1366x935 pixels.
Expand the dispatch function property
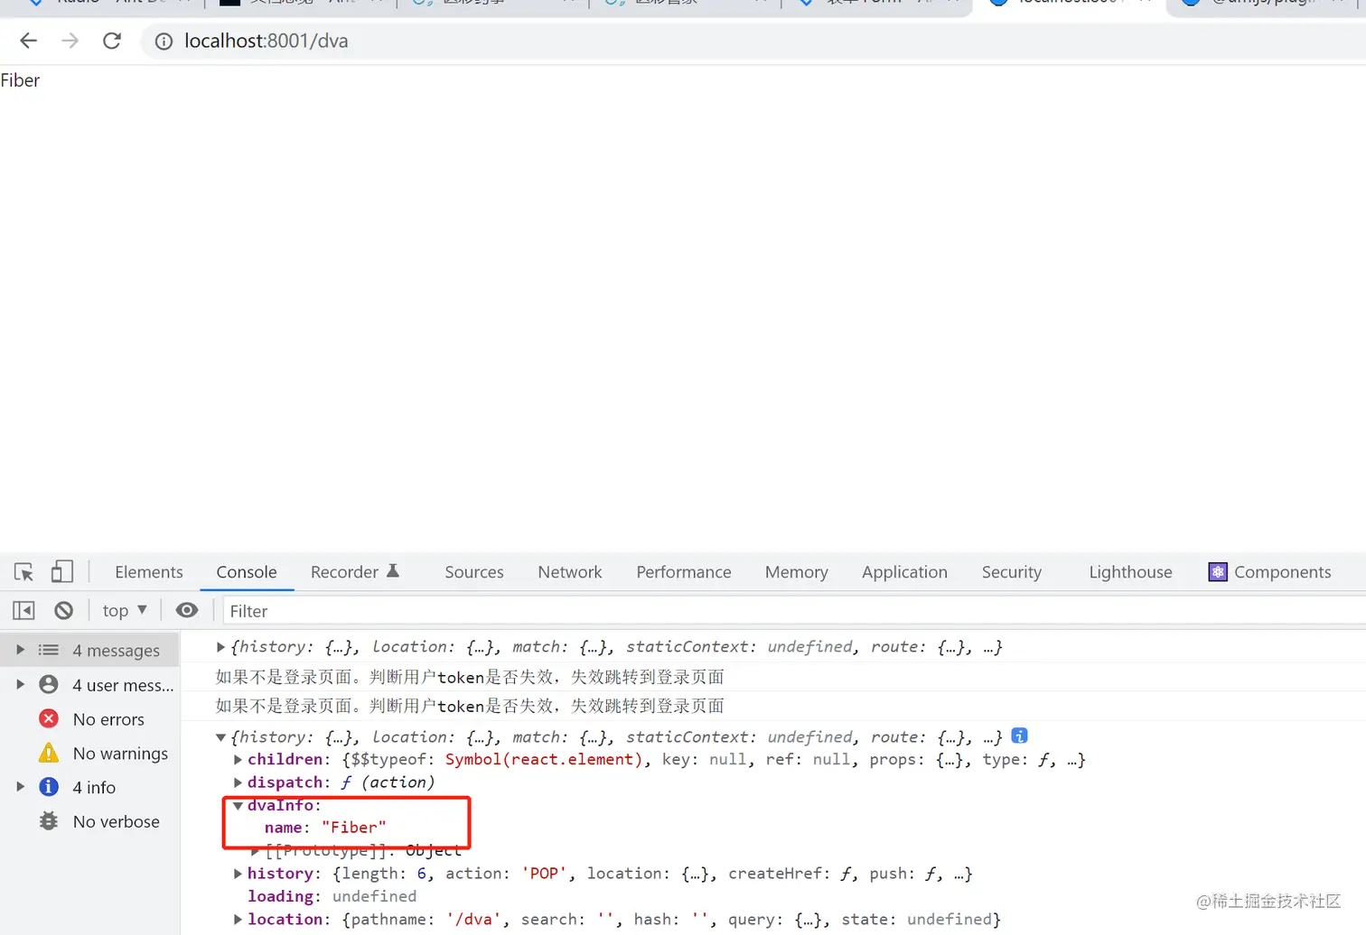point(238,782)
